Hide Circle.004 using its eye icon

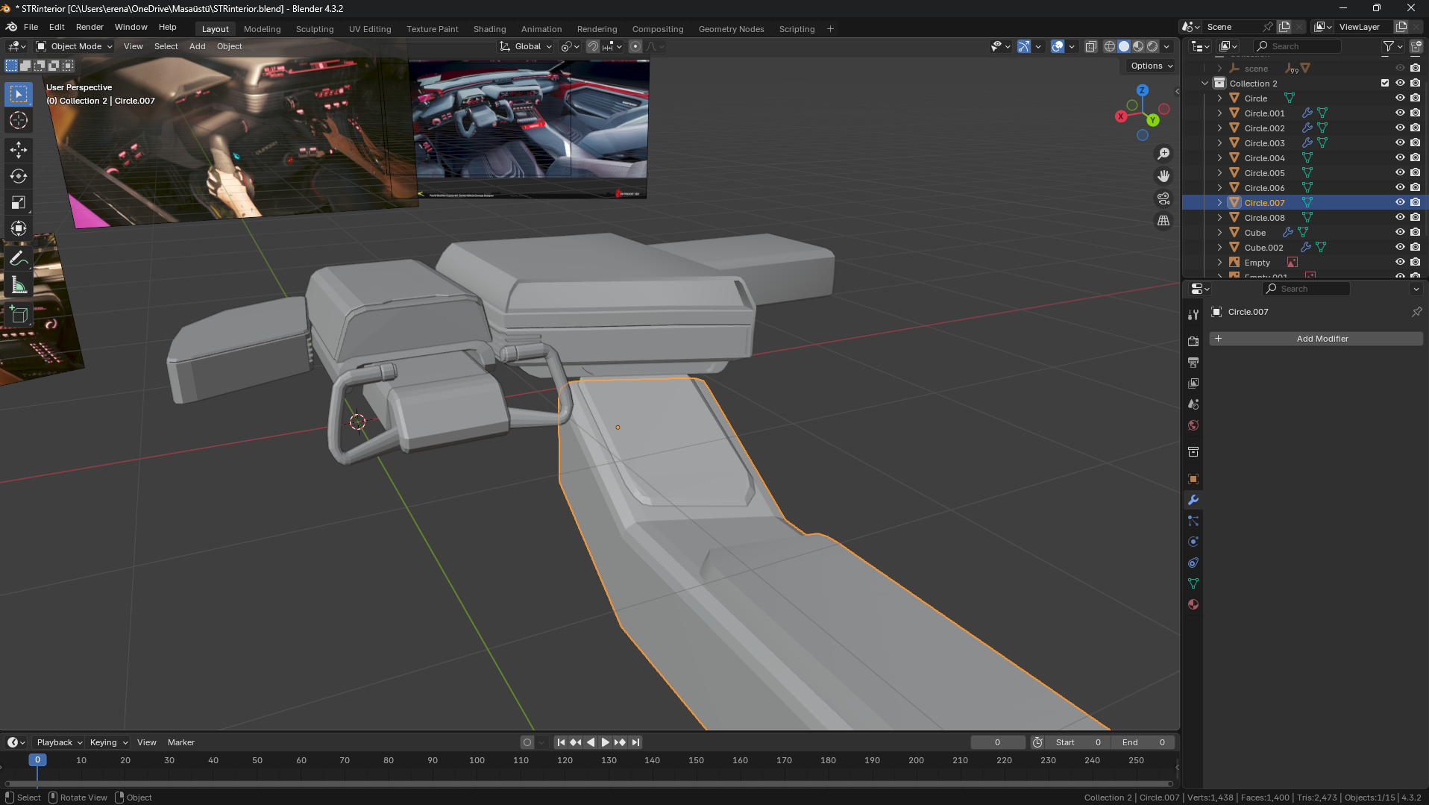pos(1400,157)
